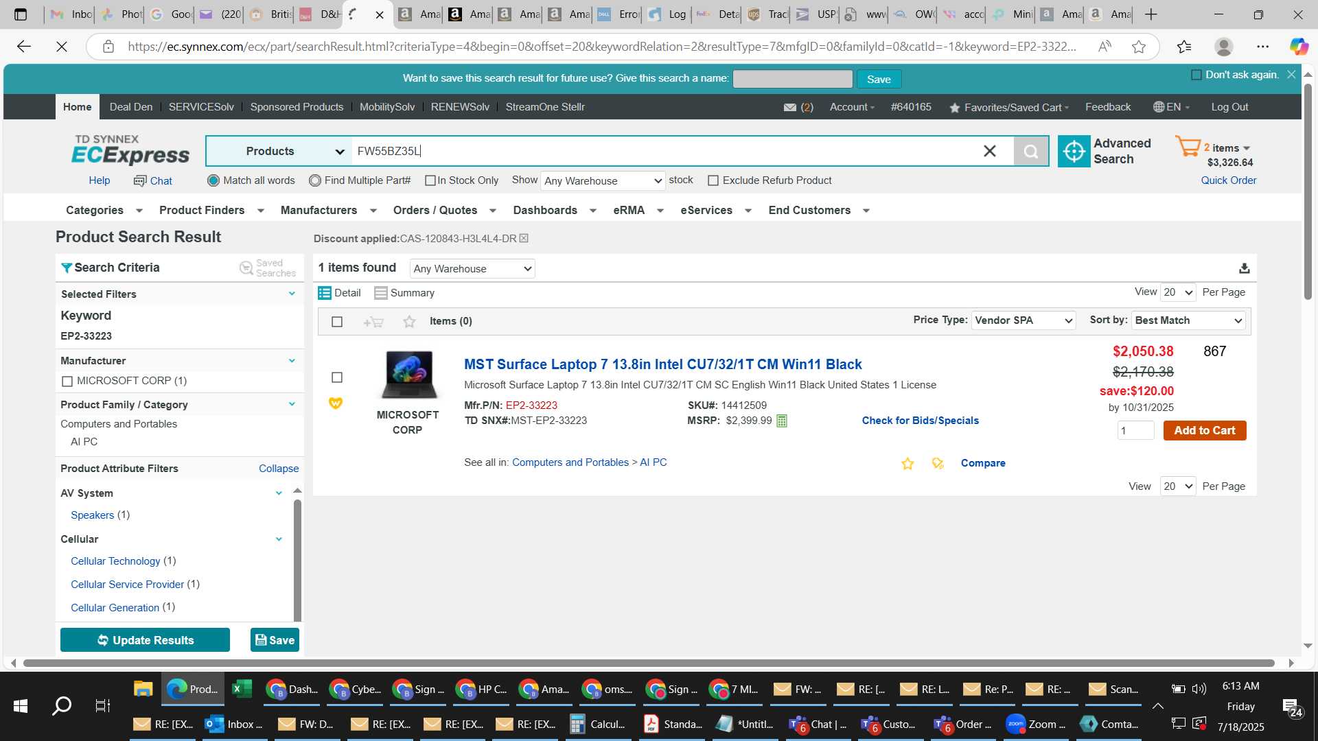The image size is (1318, 741).
Task: Open messages envelope icon
Action: coord(790,108)
